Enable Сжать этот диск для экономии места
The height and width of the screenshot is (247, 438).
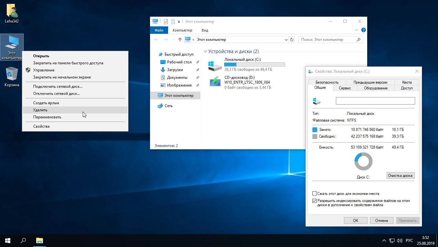coord(315,194)
